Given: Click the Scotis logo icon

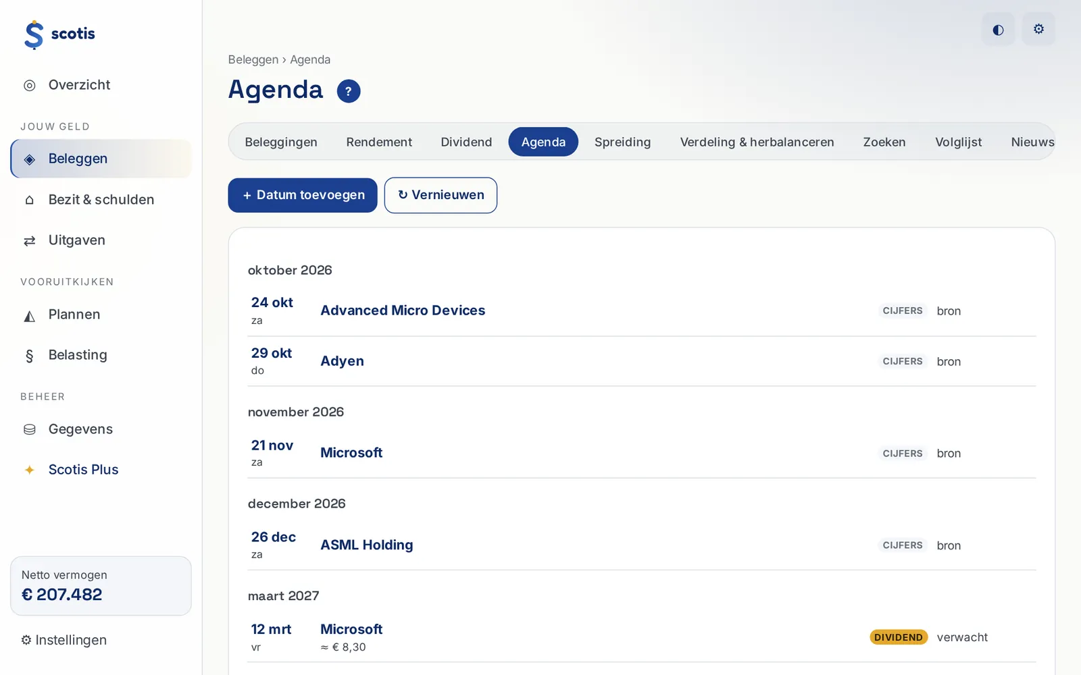Looking at the screenshot, I should click(34, 34).
